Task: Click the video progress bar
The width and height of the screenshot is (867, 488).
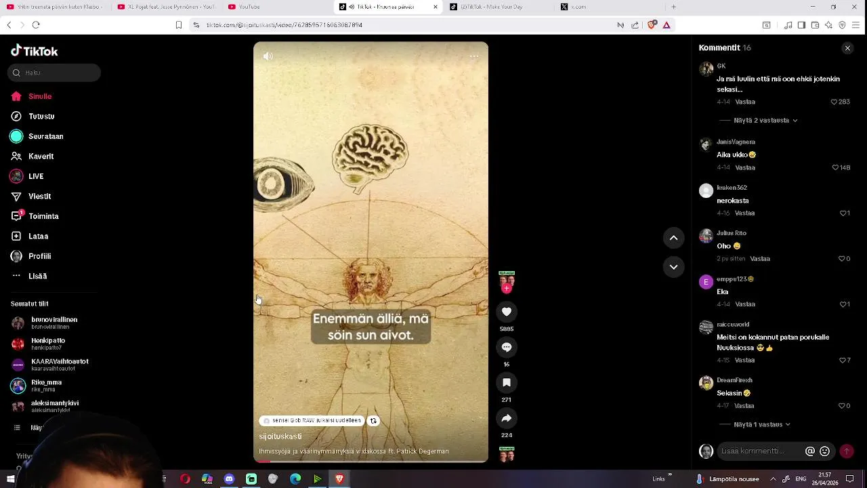Action: tap(371, 462)
